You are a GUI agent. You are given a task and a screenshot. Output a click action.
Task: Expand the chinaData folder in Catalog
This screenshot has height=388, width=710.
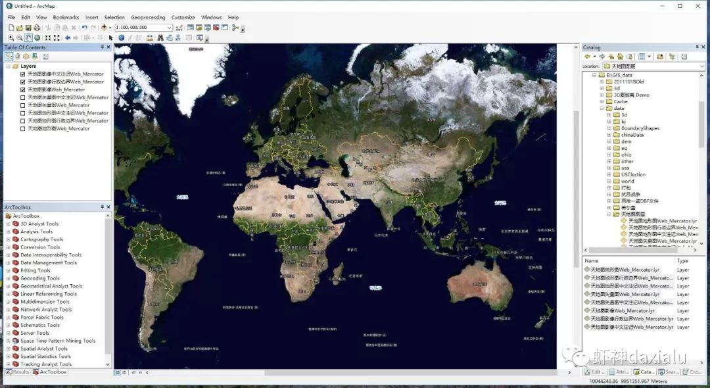[609, 135]
